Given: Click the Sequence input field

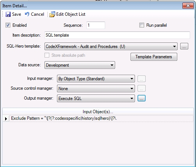Looking at the screenshot, I should 96,25.
